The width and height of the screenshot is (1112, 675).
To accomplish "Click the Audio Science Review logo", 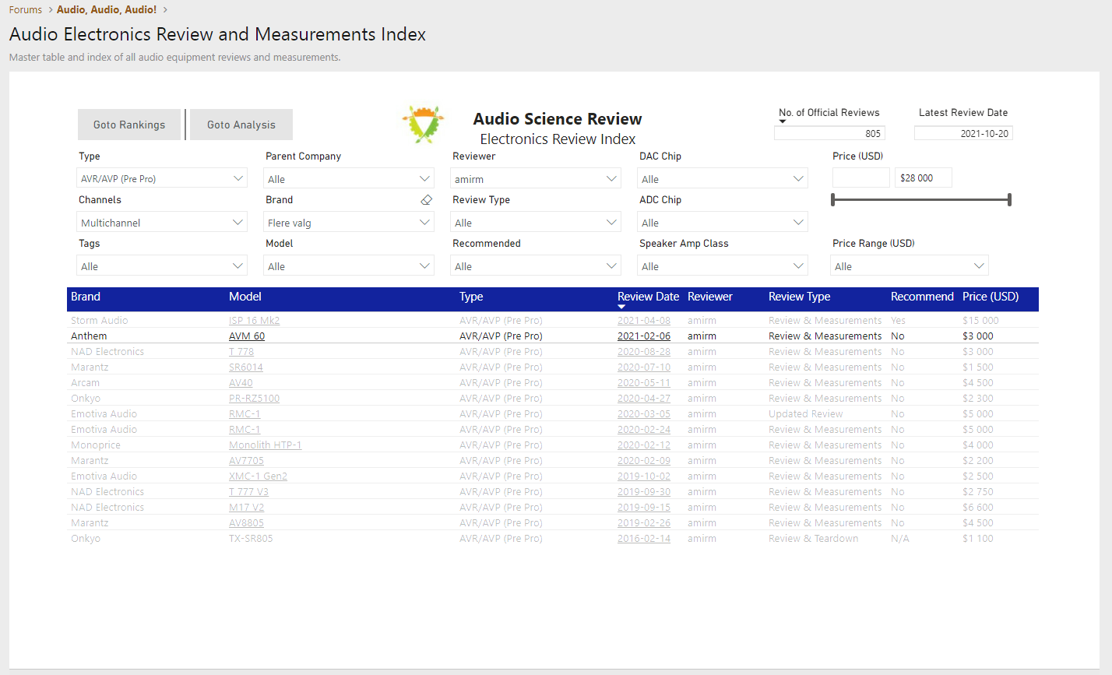I will tap(423, 125).
